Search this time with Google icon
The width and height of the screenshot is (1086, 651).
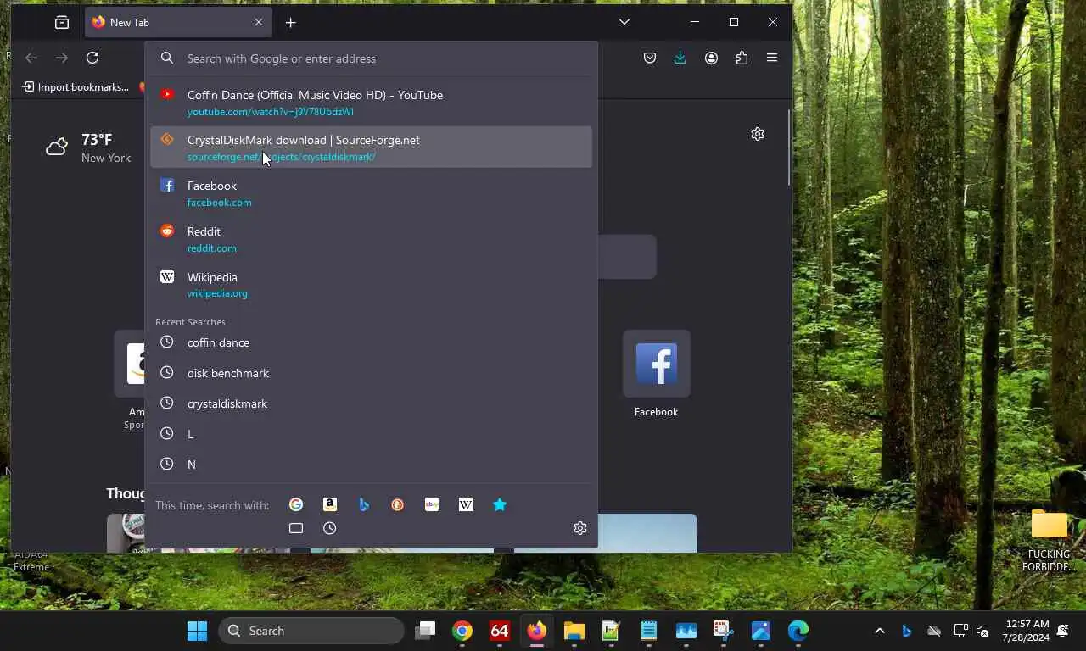click(x=296, y=504)
